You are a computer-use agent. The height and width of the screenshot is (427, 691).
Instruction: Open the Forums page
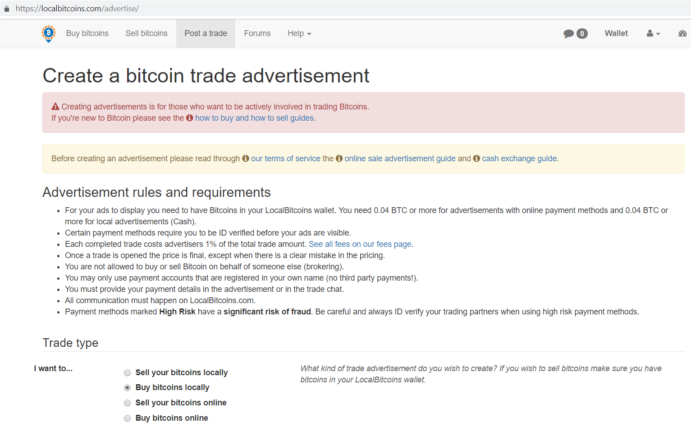point(257,33)
